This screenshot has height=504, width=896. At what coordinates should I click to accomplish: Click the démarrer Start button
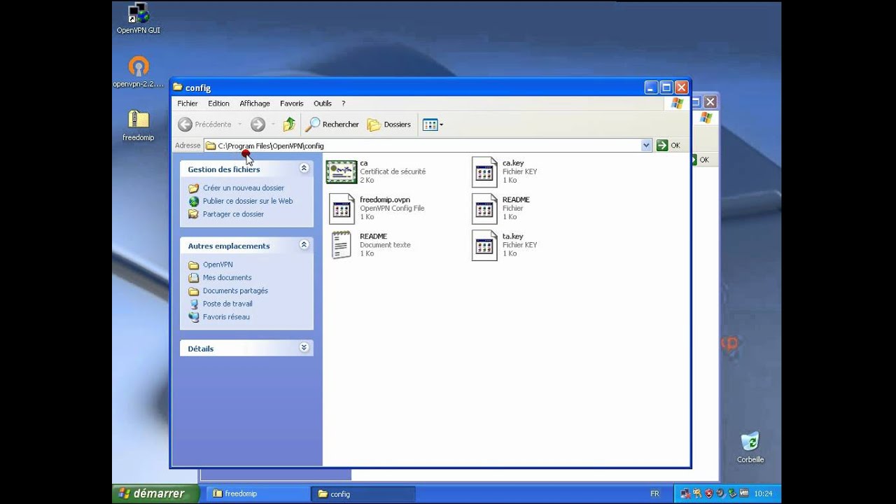point(155,493)
